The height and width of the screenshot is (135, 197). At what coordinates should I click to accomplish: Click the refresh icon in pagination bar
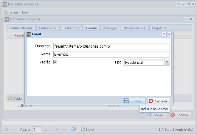pyautogui.click(x=73, y=130)
